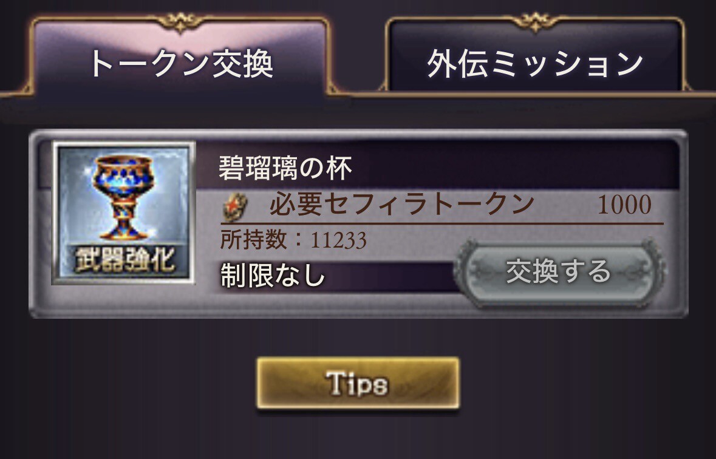Click the 必要セフィラトークン label
The image size is (716, 459).
point(402,204)
